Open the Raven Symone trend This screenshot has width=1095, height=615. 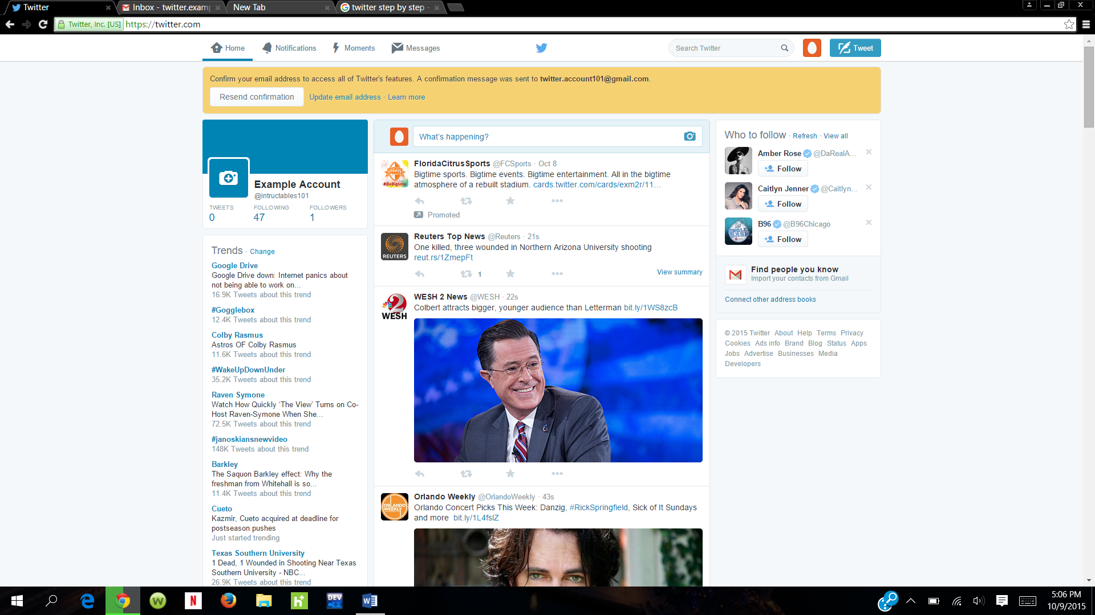(238, 395)
